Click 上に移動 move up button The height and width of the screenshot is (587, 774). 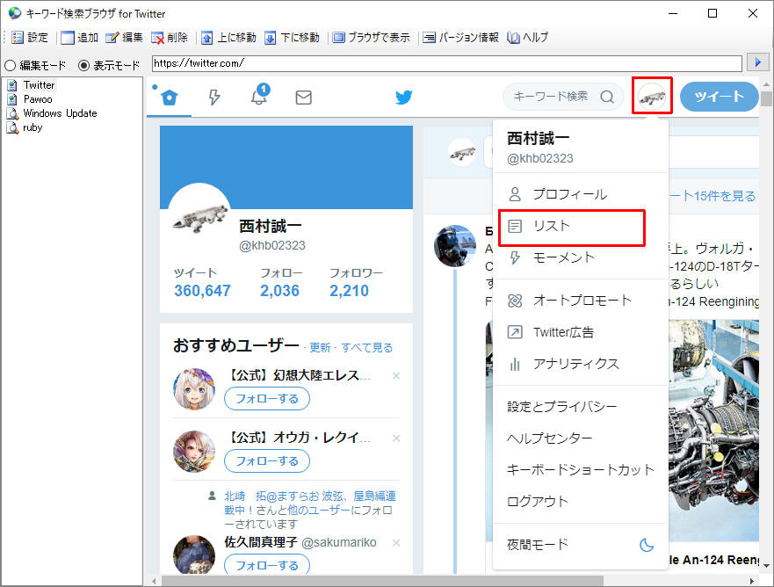[x=228, y=38]
